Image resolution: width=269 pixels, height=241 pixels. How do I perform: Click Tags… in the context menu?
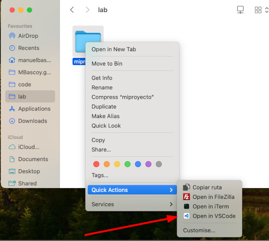tap(100, 175)
